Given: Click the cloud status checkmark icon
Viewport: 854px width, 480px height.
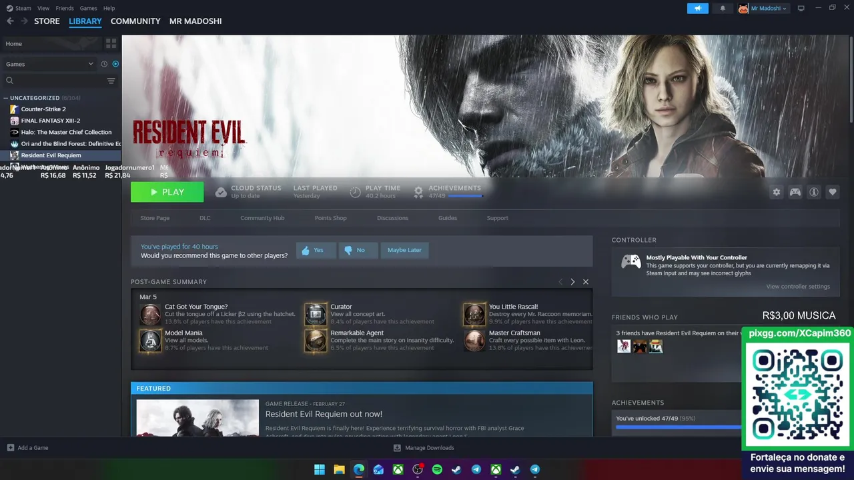Looking at the screenshot, I should pos(221,192).
